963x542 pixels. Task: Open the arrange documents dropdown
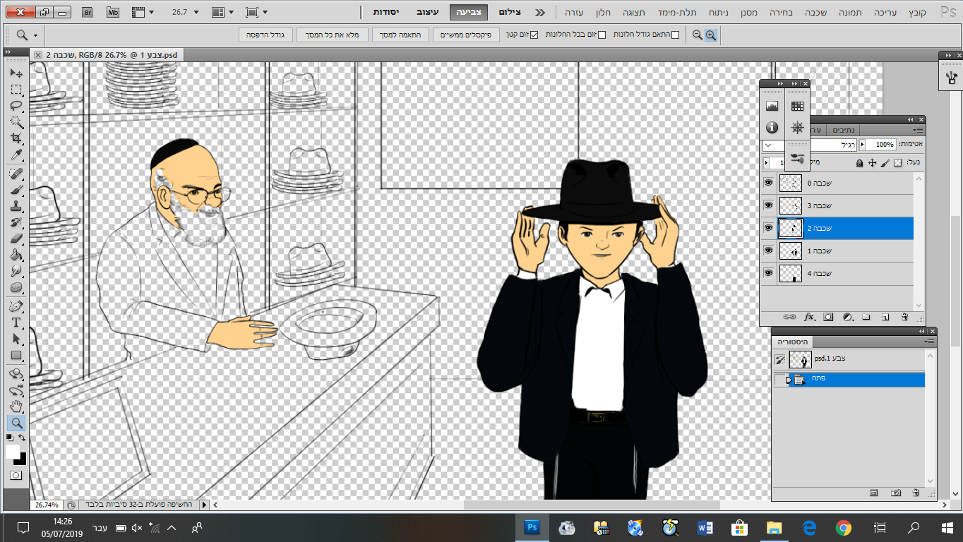224,13
